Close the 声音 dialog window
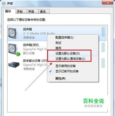This screenshot has width=115, height=116. [108, 2]
